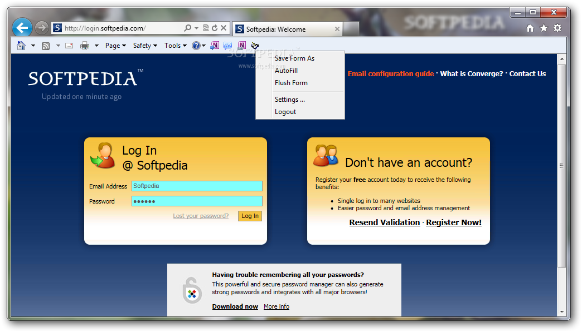Click the Refresh icon in address bar
This screenshot has height=332, width=582.
(215, 28)
